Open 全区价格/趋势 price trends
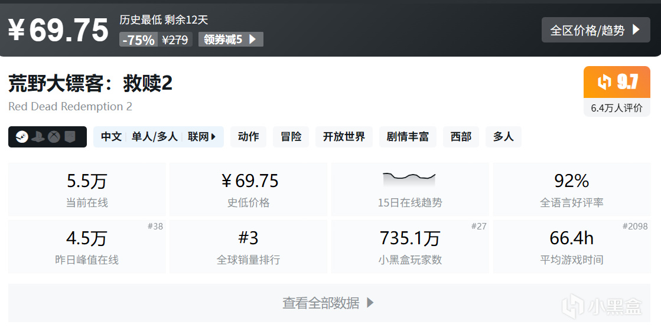This screenshot has width=661, height=328. pos(595,30)
